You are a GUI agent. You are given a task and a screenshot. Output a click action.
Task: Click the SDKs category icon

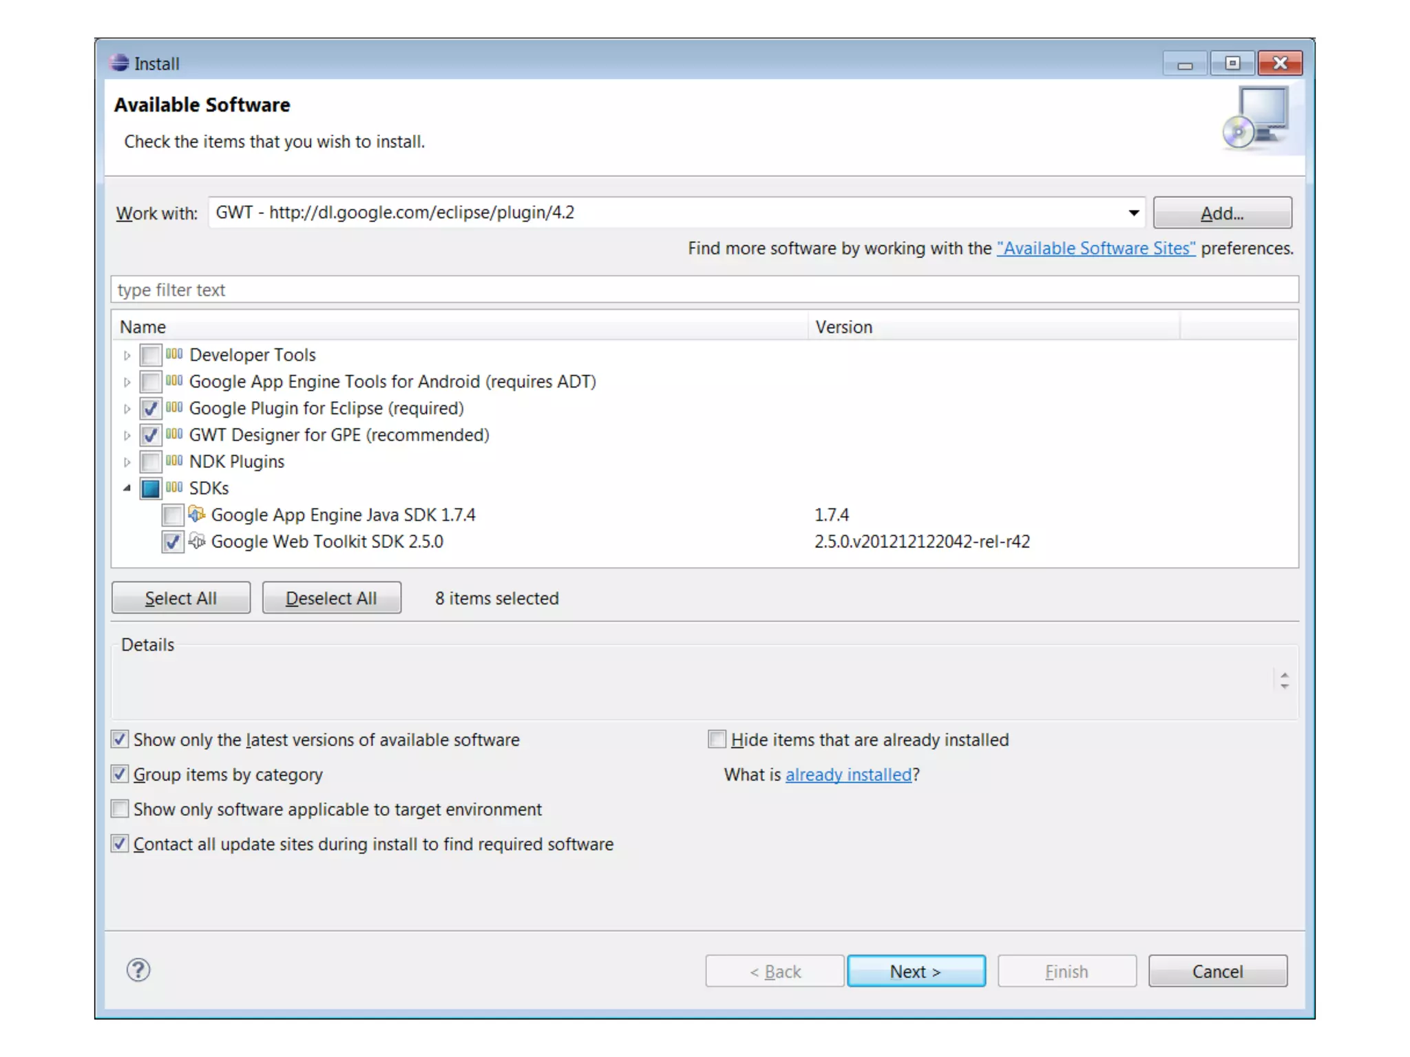click(x=174, y=488)
